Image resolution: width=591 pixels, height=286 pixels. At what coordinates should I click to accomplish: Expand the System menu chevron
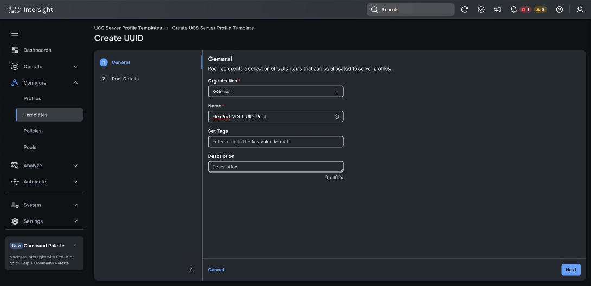[x=75, y=205]
